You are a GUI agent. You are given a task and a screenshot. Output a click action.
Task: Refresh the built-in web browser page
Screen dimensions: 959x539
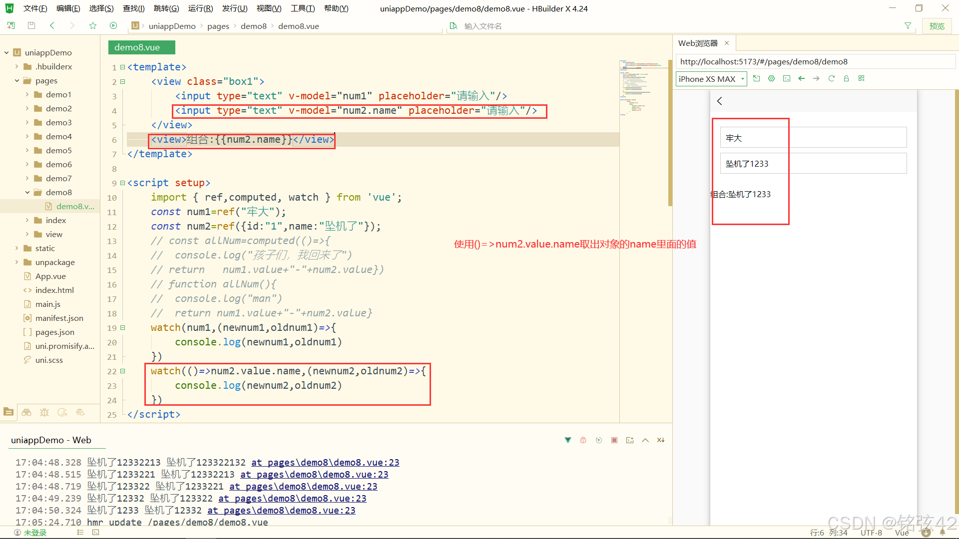[x=831, y=79]
